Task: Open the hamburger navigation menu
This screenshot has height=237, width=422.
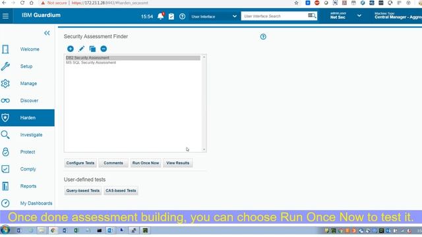Action: [5, 16]
